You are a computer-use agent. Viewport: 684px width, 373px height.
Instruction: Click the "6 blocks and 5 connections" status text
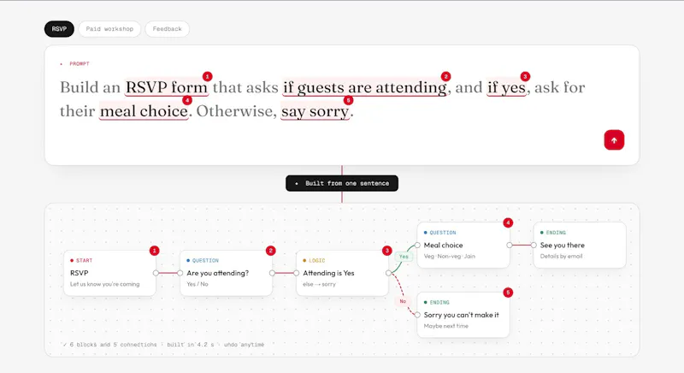click(x=114, y=345)
